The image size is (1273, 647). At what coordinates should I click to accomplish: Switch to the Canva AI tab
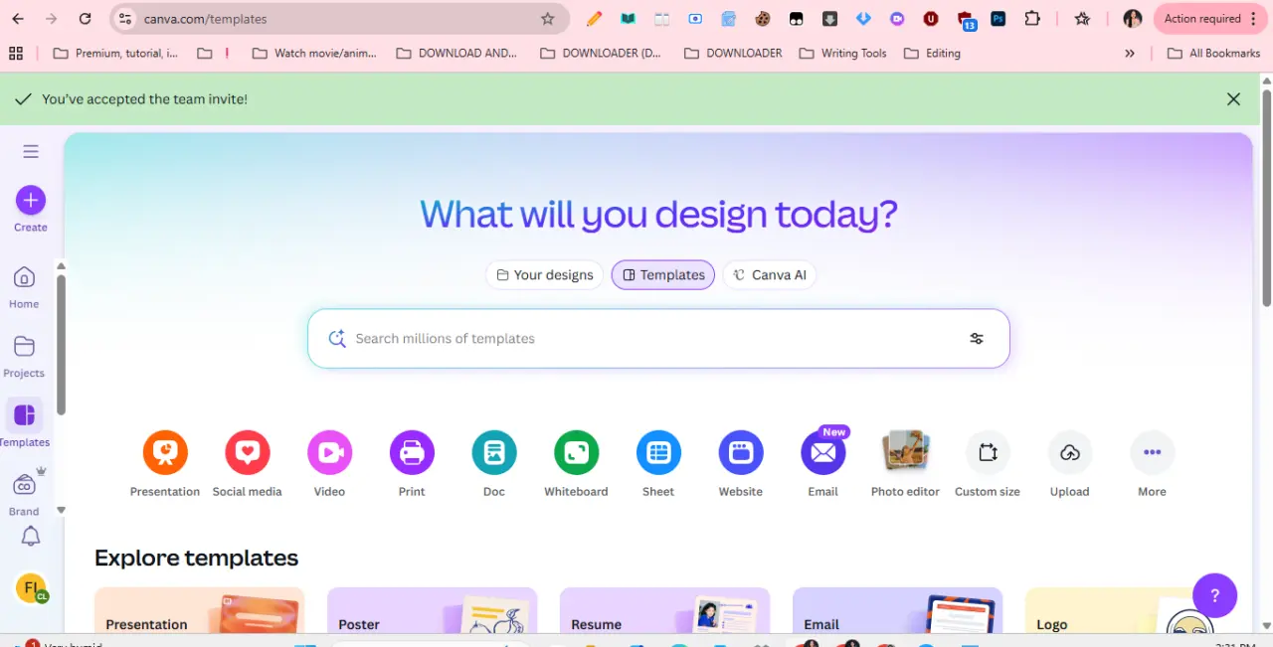click(770, 275)
